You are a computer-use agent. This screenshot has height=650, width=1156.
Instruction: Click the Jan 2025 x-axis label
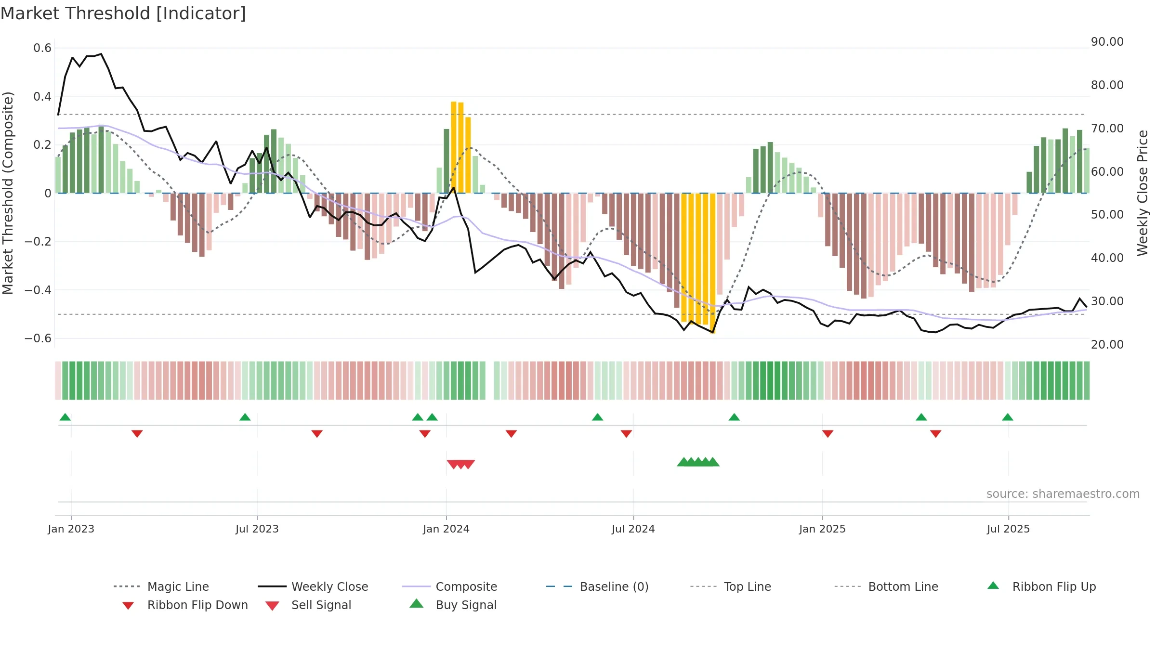tap(822, 529)
